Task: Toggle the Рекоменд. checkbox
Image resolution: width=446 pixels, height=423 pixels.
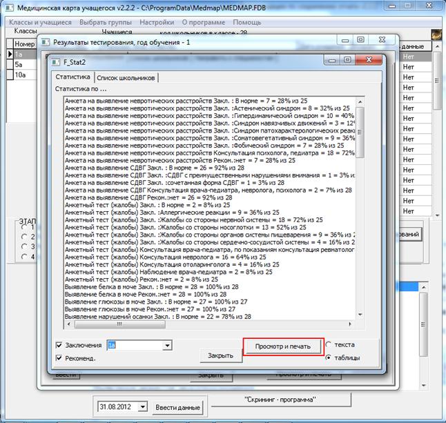Action: pos(59,357)
